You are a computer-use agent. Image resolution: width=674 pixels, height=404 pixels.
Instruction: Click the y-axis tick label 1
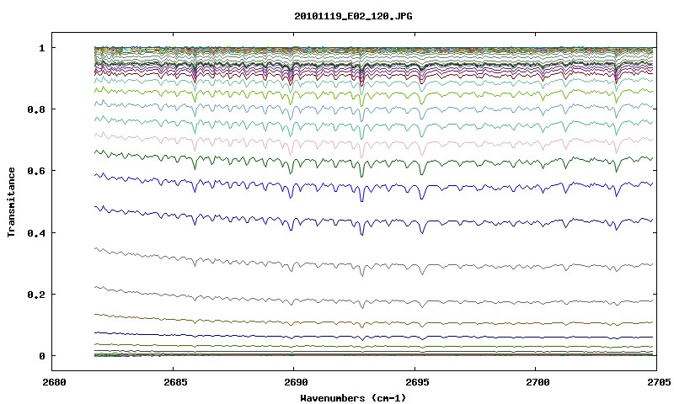pos(41,48)
